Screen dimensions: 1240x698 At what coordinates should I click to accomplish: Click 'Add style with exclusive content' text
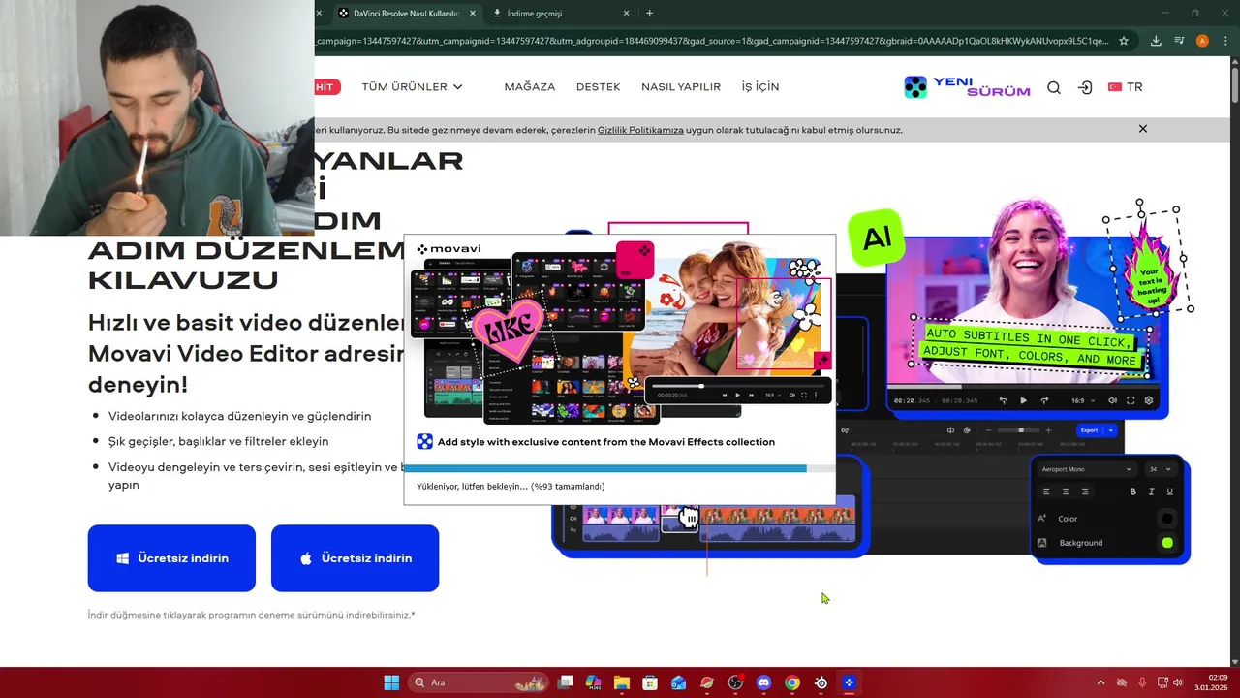tap(605, 442)
